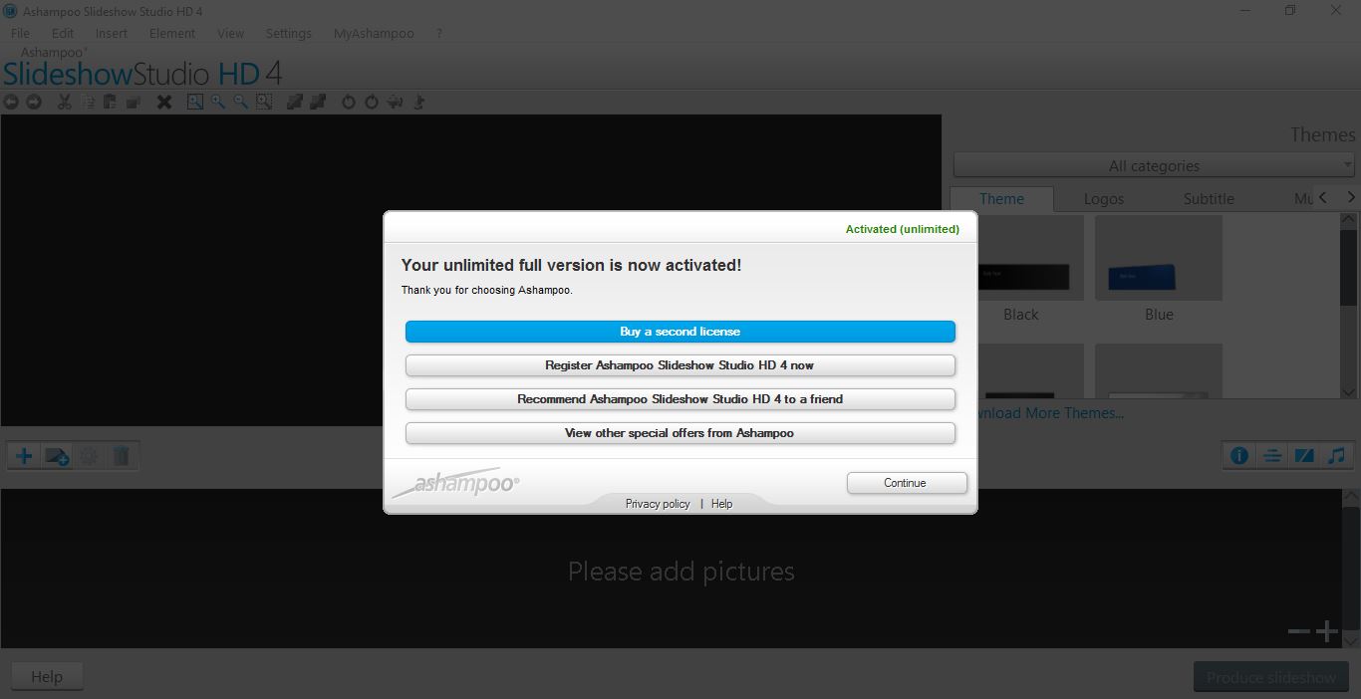Image resolution: width=1361 pixels, height=699 pixels.
Task: Open the Privacy policy link
Action: pos(657,504)
